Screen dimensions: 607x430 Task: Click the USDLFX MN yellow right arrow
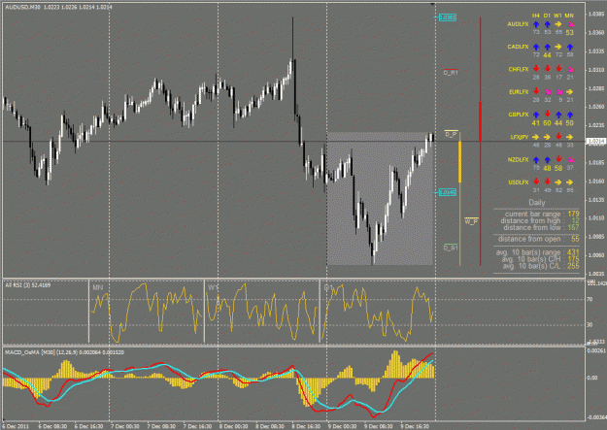pos(570,182)
